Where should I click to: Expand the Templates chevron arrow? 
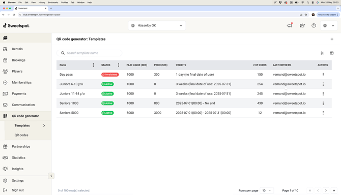tap(44, 125)
